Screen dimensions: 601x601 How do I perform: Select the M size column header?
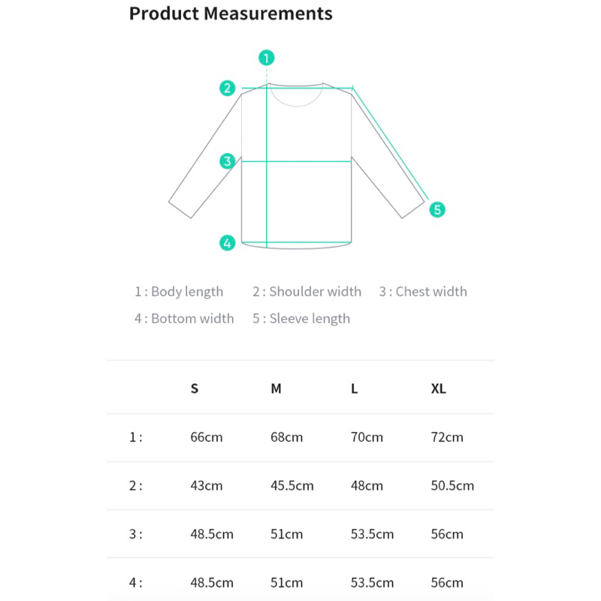pyautogui.click(x=276, y=389)
